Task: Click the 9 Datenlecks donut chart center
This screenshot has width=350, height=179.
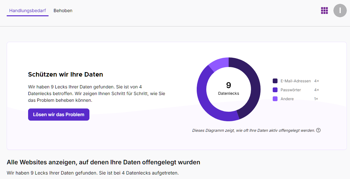Action: coord(229,89)
